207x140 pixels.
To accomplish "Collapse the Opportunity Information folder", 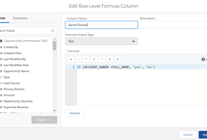I will coord(1,41).
